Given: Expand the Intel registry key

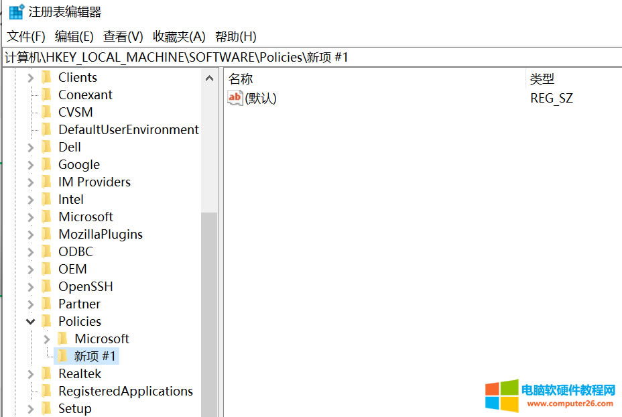Looking at the screenshot, I should (30, 200).
